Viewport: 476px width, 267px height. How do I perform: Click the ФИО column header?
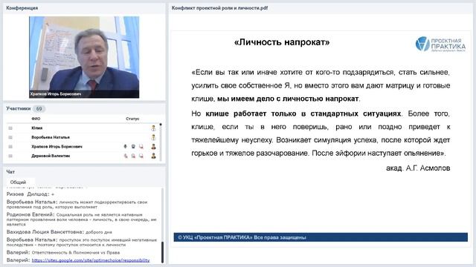click(x=36, y=119)
